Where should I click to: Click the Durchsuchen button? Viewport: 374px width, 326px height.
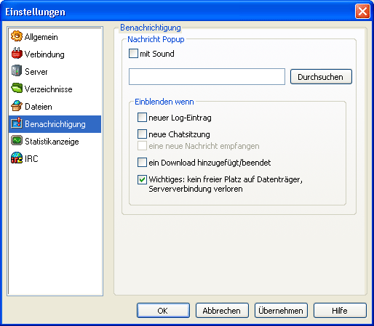coord(321,77)
